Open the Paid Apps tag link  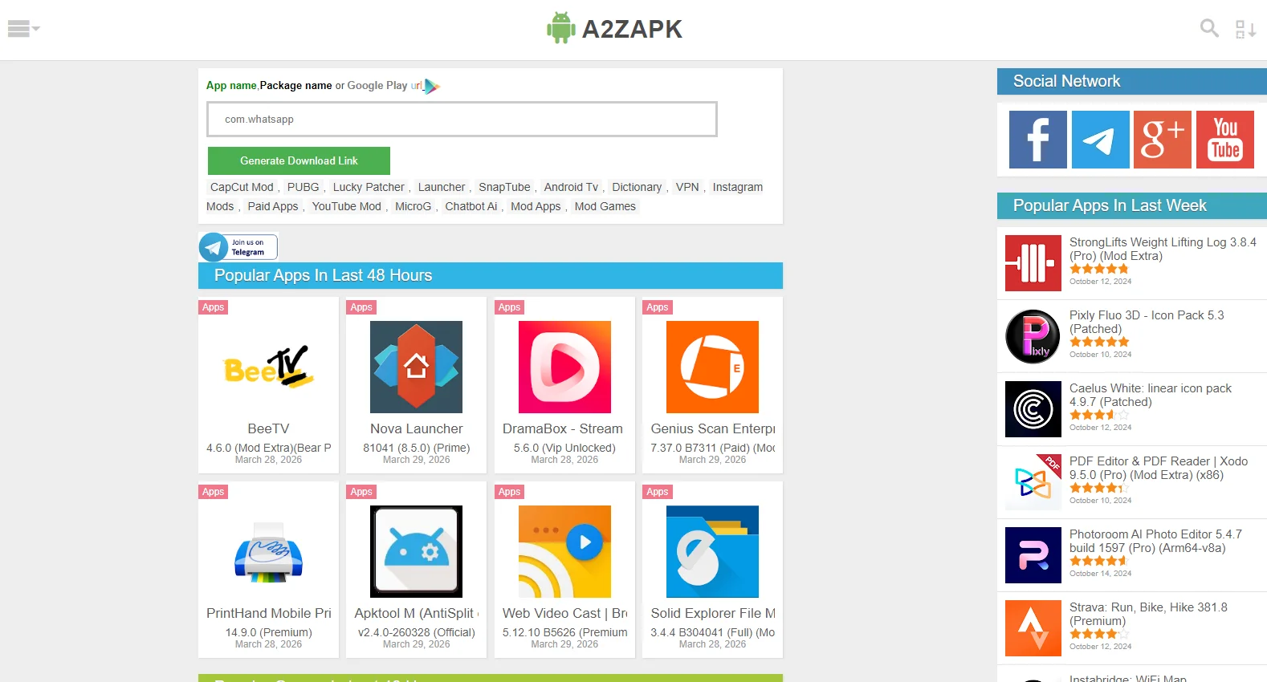click(273, 206)
